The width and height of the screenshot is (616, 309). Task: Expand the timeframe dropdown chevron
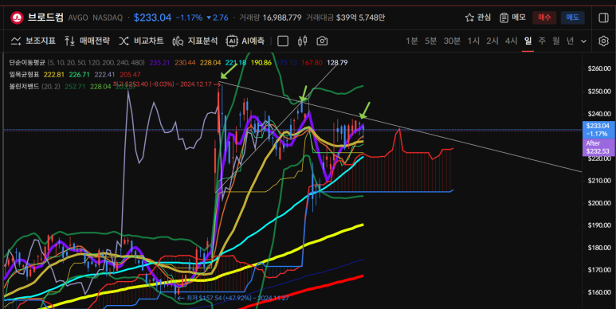(x=584, y=41)
